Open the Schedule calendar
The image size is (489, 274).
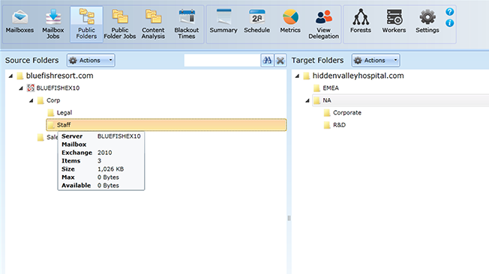pyautogui.click(x=257, y=22)
